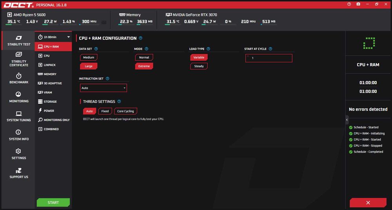Set mode to Extreme

(x=144, y=66)
